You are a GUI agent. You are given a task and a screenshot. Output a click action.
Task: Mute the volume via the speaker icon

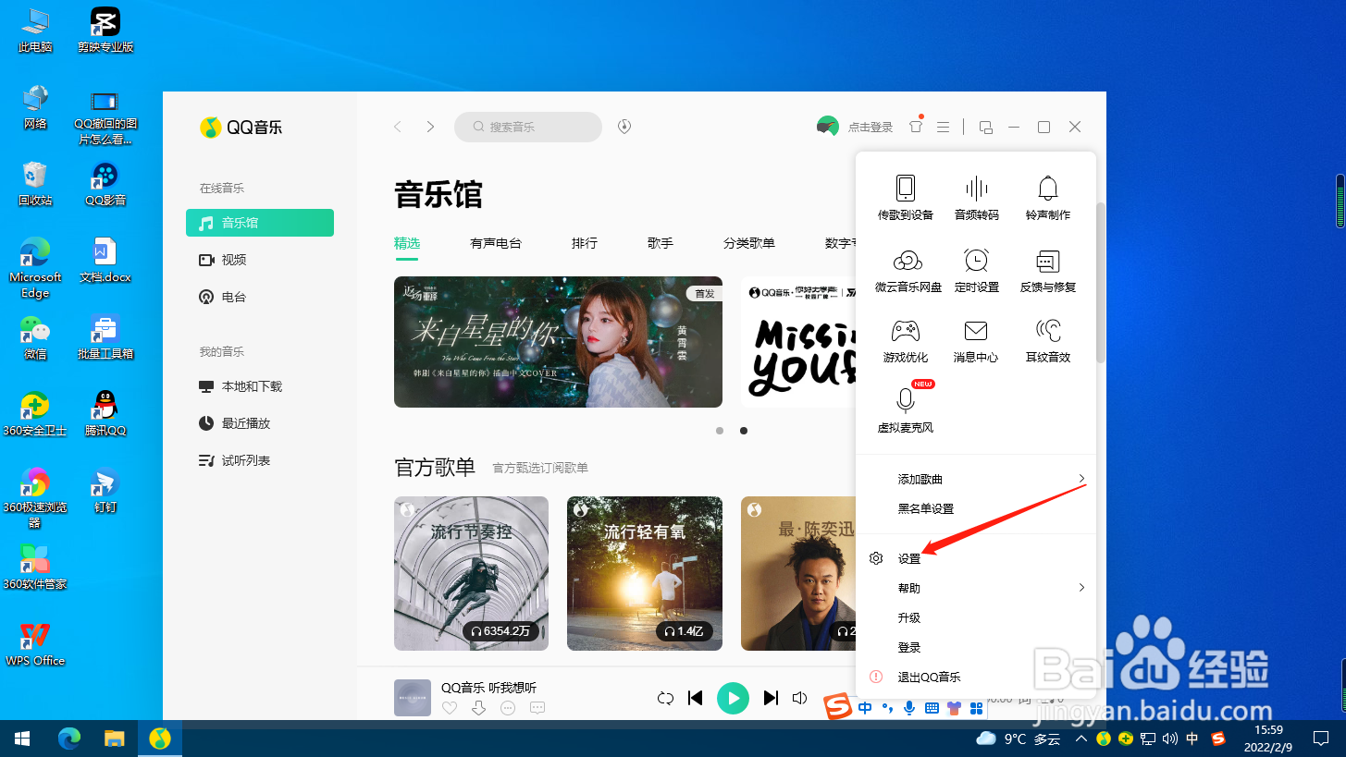click(799, 698)
